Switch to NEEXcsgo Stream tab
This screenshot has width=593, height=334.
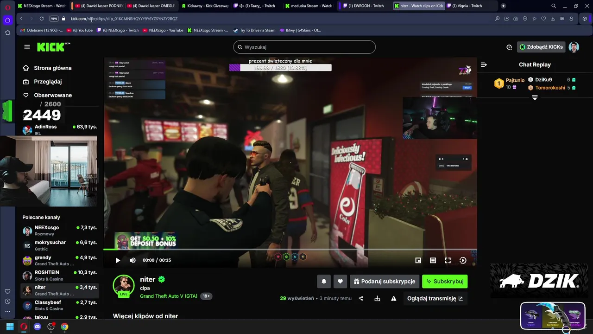click(42, 6)
